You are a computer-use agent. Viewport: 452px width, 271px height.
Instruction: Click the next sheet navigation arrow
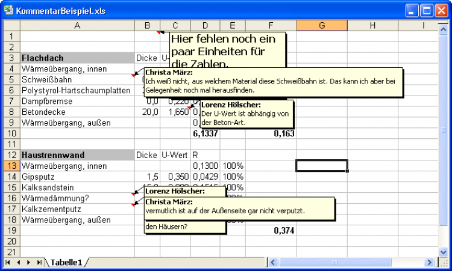click(29, 263)
